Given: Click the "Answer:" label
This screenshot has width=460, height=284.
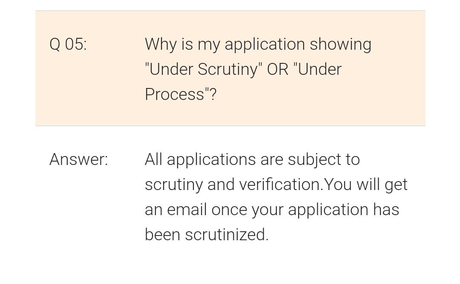Looking at the screenshot, I should (79, 159).
